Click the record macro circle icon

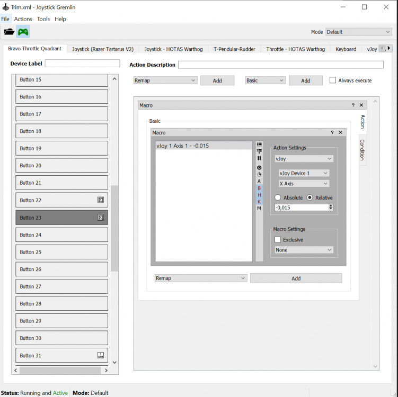point(259,167)
